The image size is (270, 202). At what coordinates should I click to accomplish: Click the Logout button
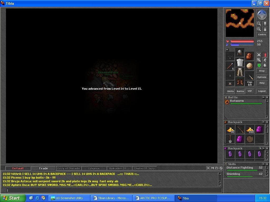262,91
